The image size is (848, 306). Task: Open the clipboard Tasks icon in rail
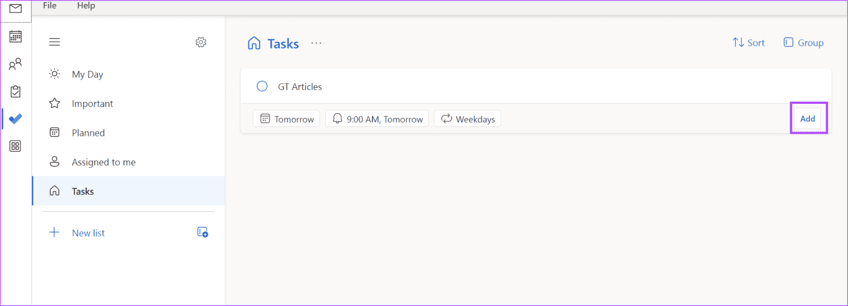[x=15, y=92]
